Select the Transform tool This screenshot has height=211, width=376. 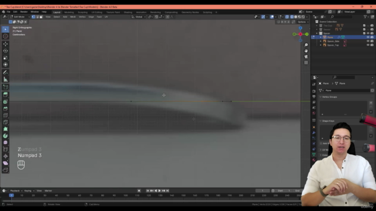5,64
